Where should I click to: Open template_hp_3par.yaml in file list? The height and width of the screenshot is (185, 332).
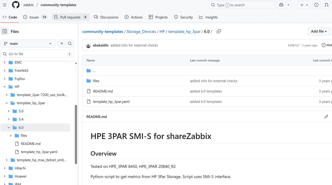pos(111,102)
